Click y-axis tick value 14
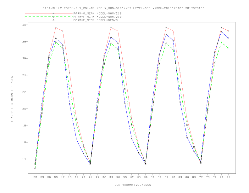 coord(24,159)
